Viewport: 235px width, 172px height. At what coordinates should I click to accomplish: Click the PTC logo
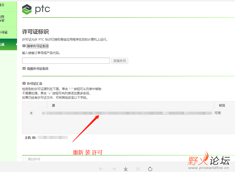(36, 9)
